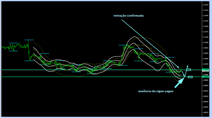Select the 1.10440 price axis value
The width and height of the screenshot is (212, 118).
click(x=206, y=59)
